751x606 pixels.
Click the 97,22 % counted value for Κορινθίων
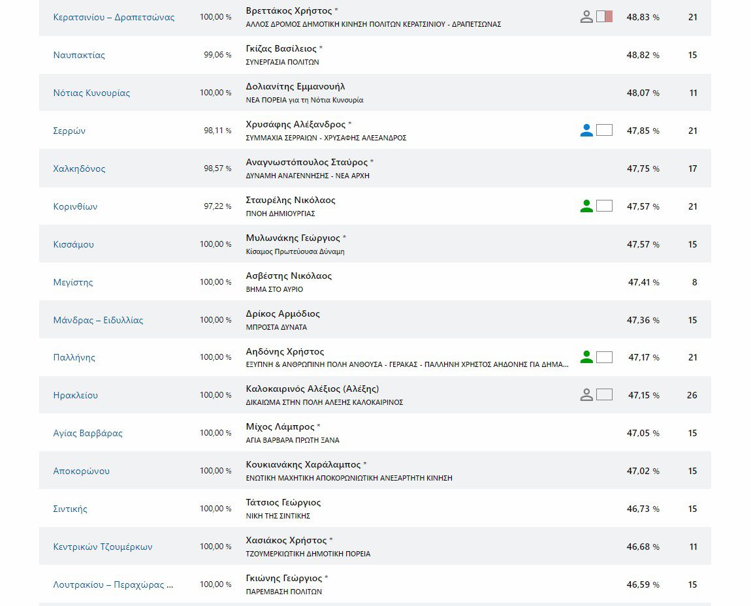(217, 206)
